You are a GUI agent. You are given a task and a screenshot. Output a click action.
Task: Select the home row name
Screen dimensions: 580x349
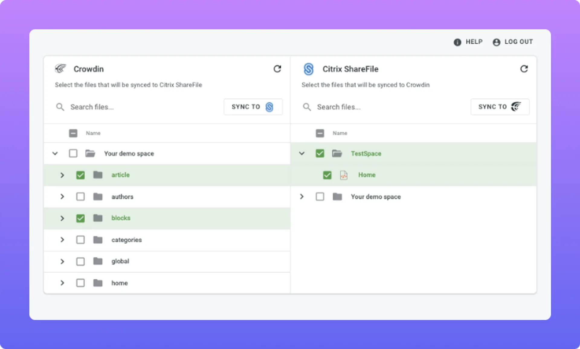click(x=120, y=283)
